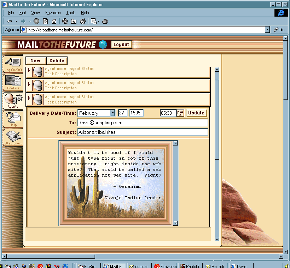
Task: Open the Log On/Off sidebar tab
Action: pos(13,64)
